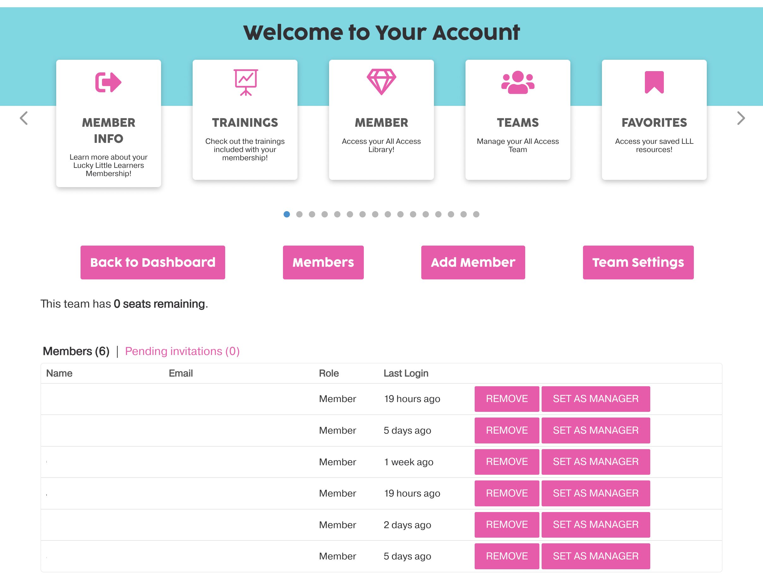
Task: Set the last listed member as manager
Action: click(595, 556)
